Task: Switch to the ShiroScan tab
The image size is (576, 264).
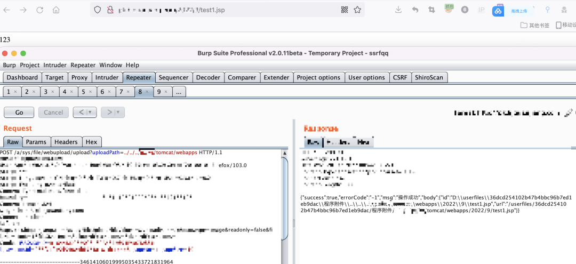Action: pyautogui.click(x=430, y=77)
